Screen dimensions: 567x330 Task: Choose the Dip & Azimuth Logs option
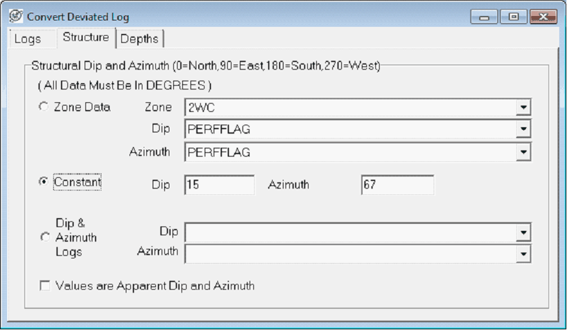pos(45,237)
